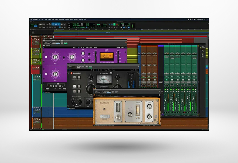Toggle Bypass in MC77 plugin window

[66, 42]
